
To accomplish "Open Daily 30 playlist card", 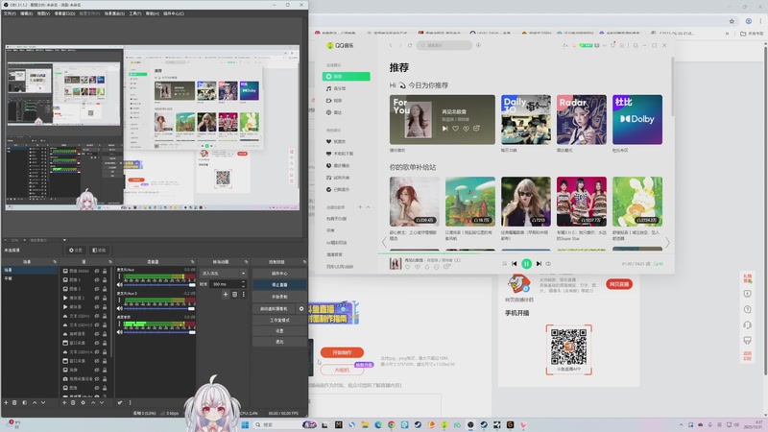I will [x=525, y=119].
